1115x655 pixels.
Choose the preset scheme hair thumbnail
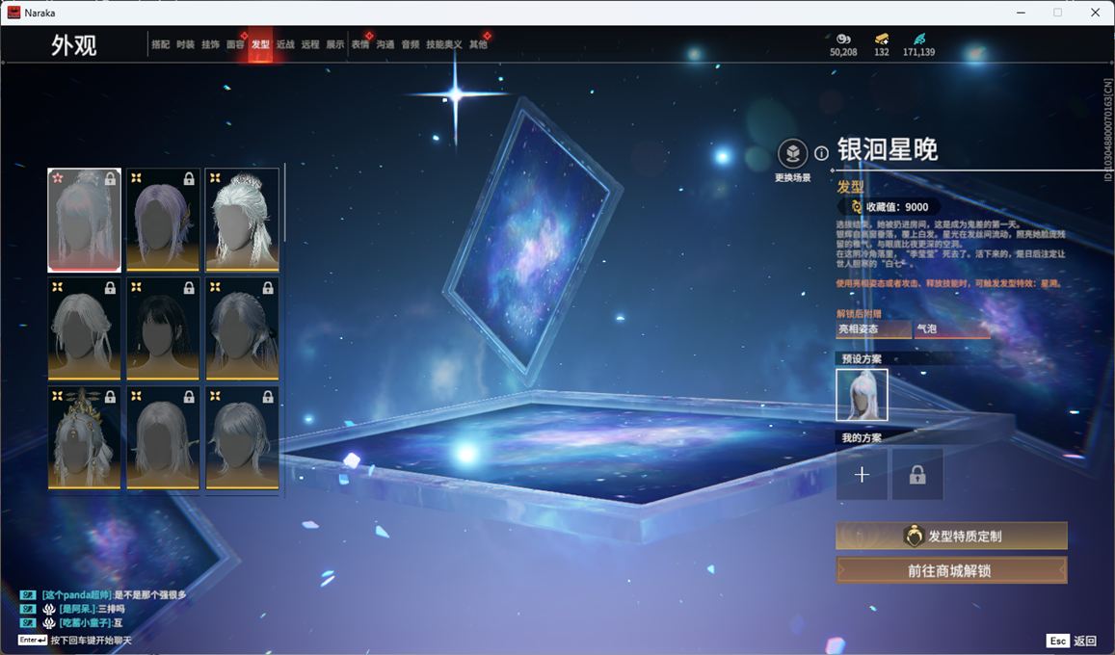pyautogui.click(x=862, y=395)
